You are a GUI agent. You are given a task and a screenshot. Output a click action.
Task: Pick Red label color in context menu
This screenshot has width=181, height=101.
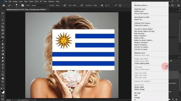click(136, 95)
